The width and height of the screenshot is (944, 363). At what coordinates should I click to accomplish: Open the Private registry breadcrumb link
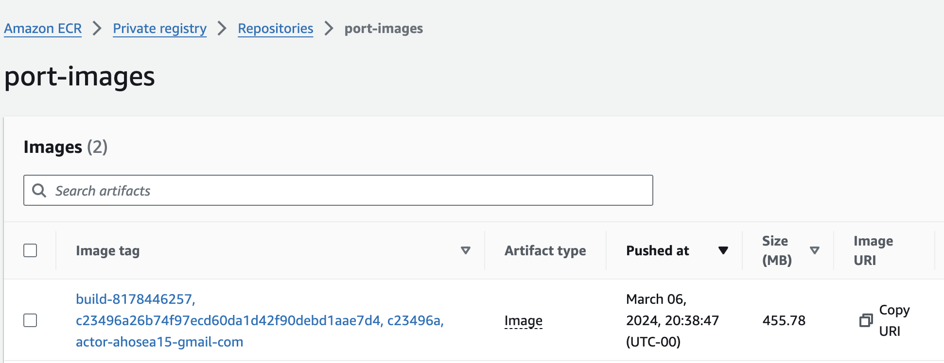pyautogui.click(x=159, y=29)
